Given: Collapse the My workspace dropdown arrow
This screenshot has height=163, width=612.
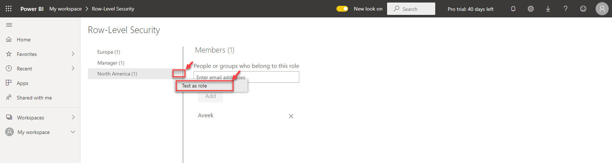Looking at the screenshot, I should pos(73,132).
